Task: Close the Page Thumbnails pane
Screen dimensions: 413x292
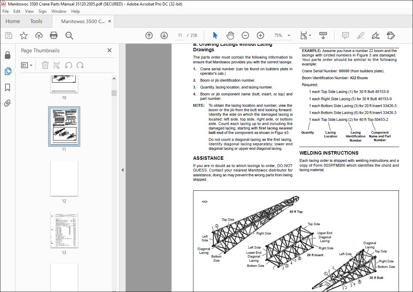Action: click(x=109, y=50)
